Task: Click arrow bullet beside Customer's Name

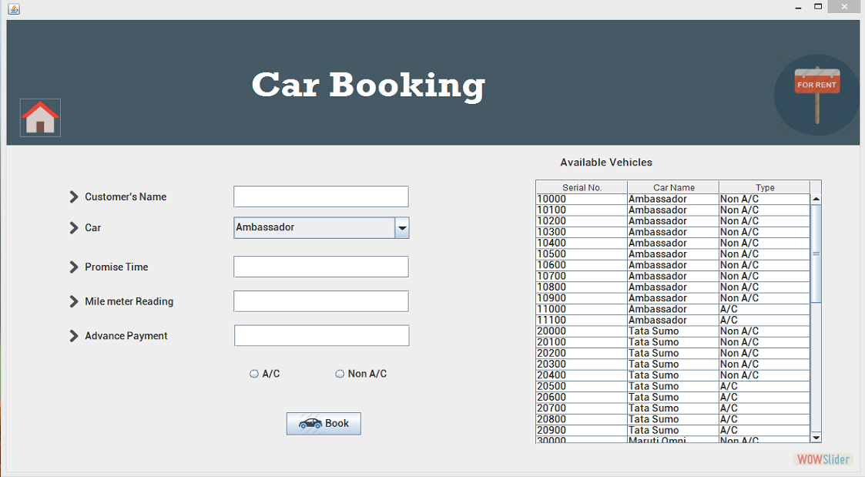Action: click(x=74, y=197)
